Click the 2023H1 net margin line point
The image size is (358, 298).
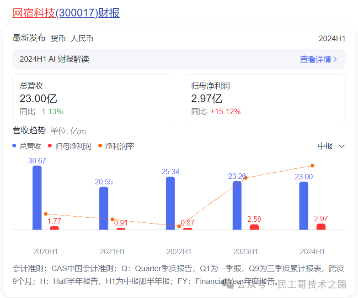tap(246, 178)
